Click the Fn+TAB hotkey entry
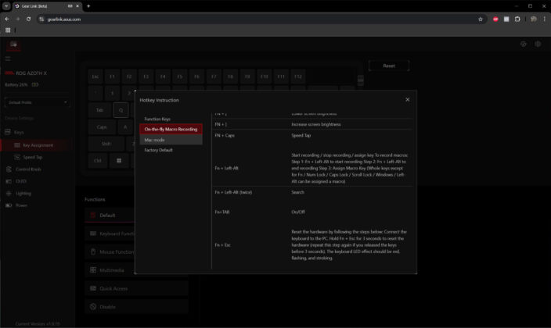 point(222,212)
